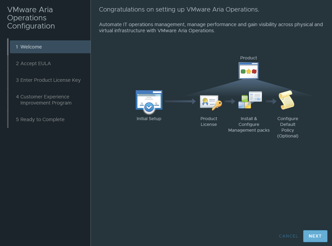
Task: Click the arrow after Initial Setup icon
Action: (180, 101)
